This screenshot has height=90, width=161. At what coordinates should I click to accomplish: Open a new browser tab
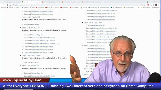(x=103, y=2)
